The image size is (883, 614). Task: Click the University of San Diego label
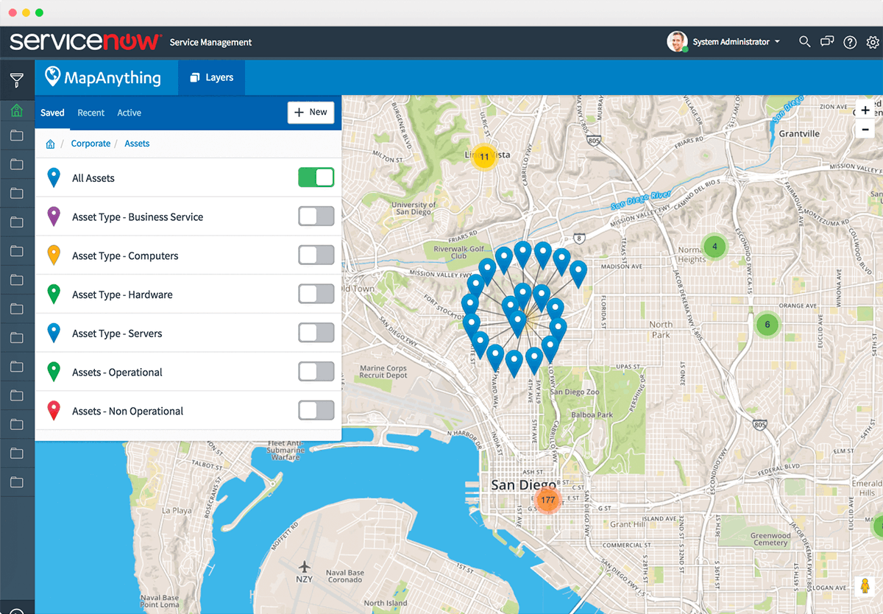click(x=413, y=208)
